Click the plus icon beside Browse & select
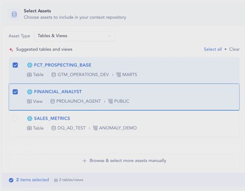Viewport: 245px width, 191px height. pos(85,160)
